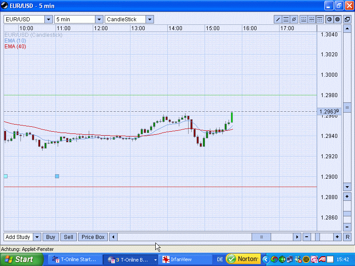Select the trend line drawing tool
Image resolution: width=355 pixels, height=266 pixels.
pyautogui.click(x=278, y=20)
